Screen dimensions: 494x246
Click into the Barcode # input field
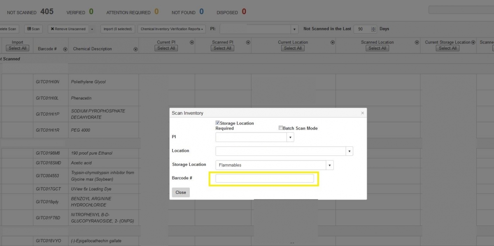click(264, 178)
